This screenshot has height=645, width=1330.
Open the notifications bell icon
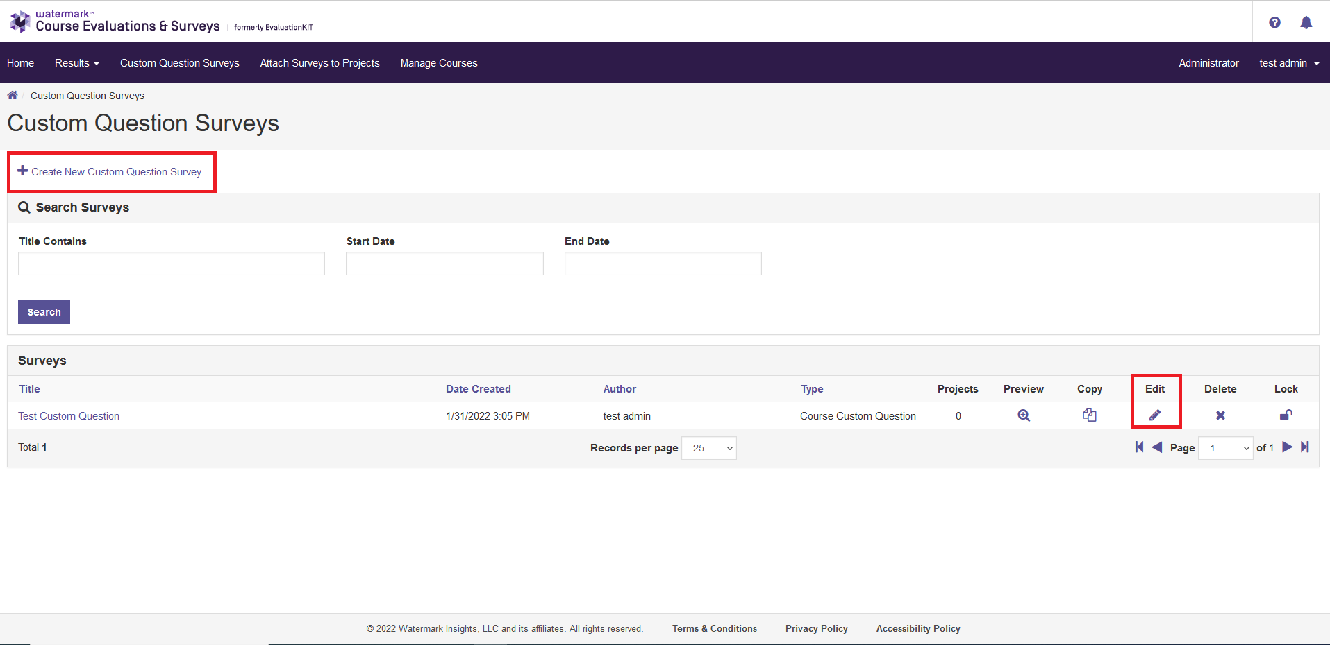(1306, 22)
